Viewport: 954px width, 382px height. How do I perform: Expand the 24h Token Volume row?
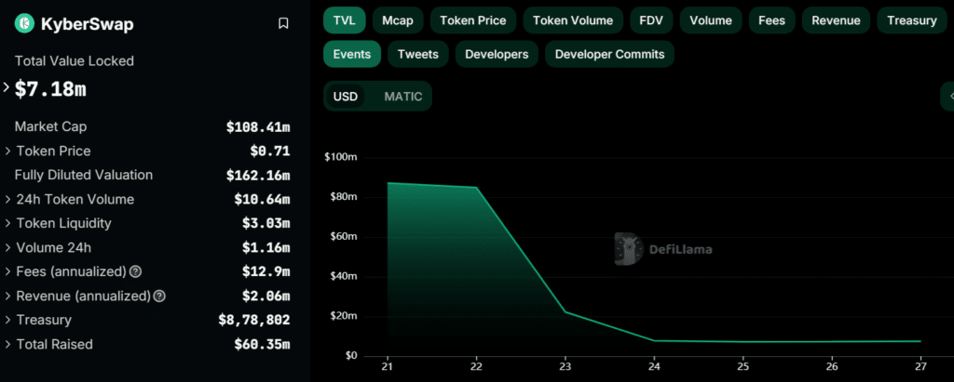click(7, 199)
